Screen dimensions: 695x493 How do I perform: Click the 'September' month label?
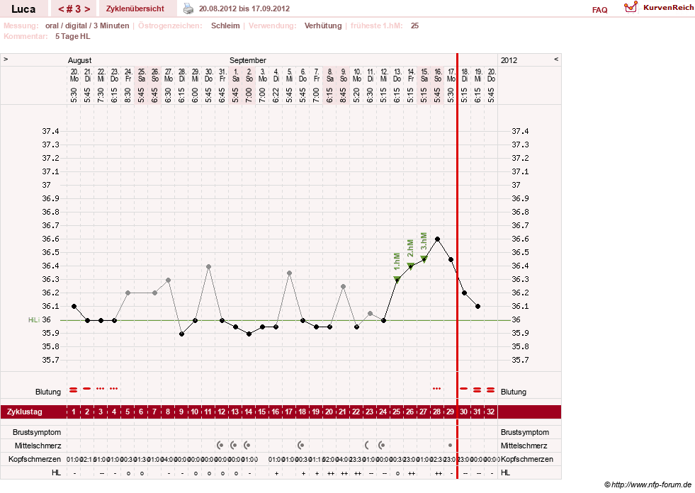point(248,60)
